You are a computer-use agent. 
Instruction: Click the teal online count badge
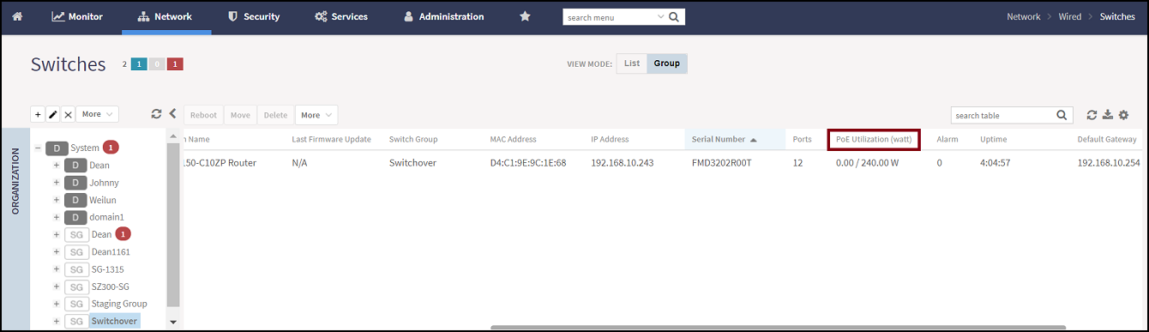pos(139,64)
